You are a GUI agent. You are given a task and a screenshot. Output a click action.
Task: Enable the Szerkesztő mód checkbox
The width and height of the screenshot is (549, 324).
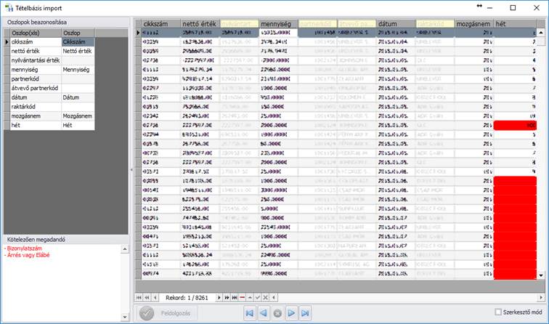coord(497,312)
